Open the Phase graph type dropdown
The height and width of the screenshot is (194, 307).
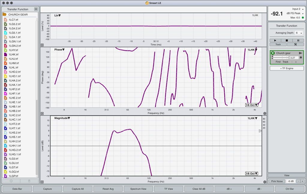pos(59,50)
